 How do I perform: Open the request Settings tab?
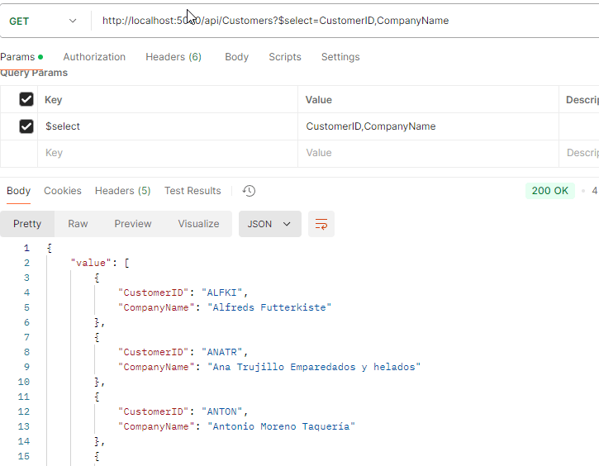click(340, 57)
